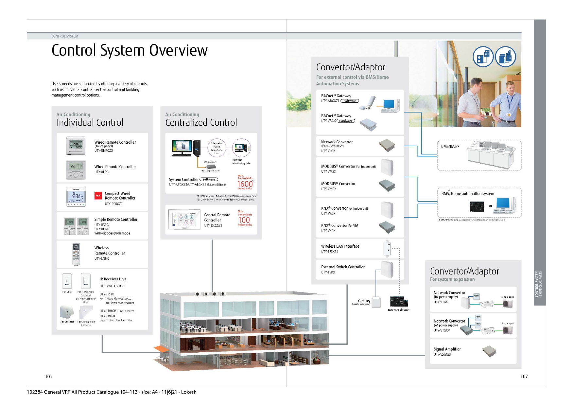Click the BMS Home automation touch panel icon
Image resolution: width=574 pixels, height=406 pixels.
477,206
